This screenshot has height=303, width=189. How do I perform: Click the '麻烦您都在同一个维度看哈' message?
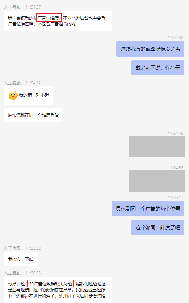tap(33, 115)
